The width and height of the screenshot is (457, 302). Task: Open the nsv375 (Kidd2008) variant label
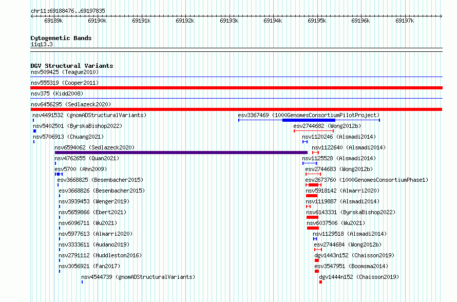point(57,93)
